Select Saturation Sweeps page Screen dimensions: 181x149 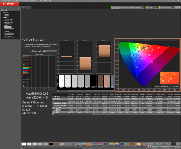(x=9, y=28)
